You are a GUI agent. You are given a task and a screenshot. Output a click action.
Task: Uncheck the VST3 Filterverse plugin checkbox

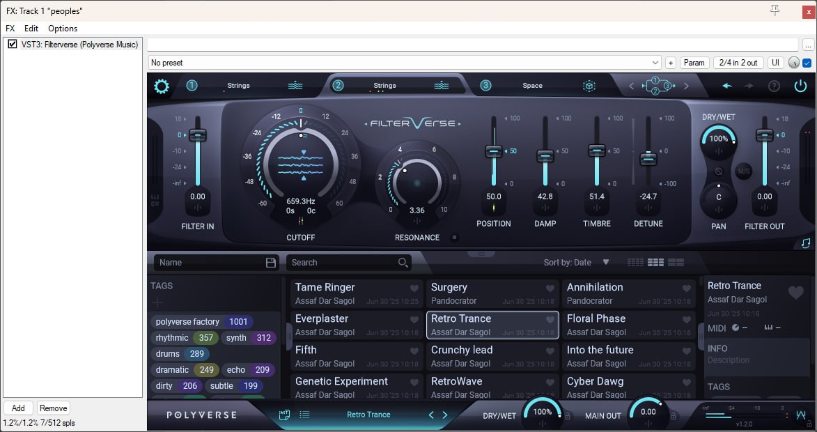(13, 45)
